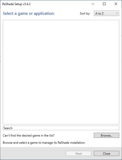Click "Can't find the desired game" text
The height and width of the screenshot is (160, 122).
click(29, 136)
